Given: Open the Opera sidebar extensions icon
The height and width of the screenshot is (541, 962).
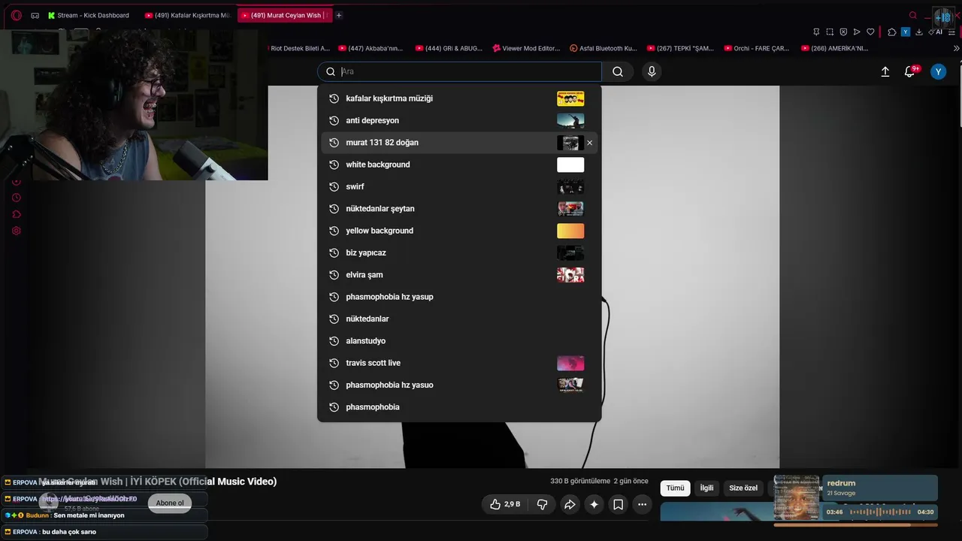Looking at the screenshot, I should pyautogui.click(x=16, y=214).
